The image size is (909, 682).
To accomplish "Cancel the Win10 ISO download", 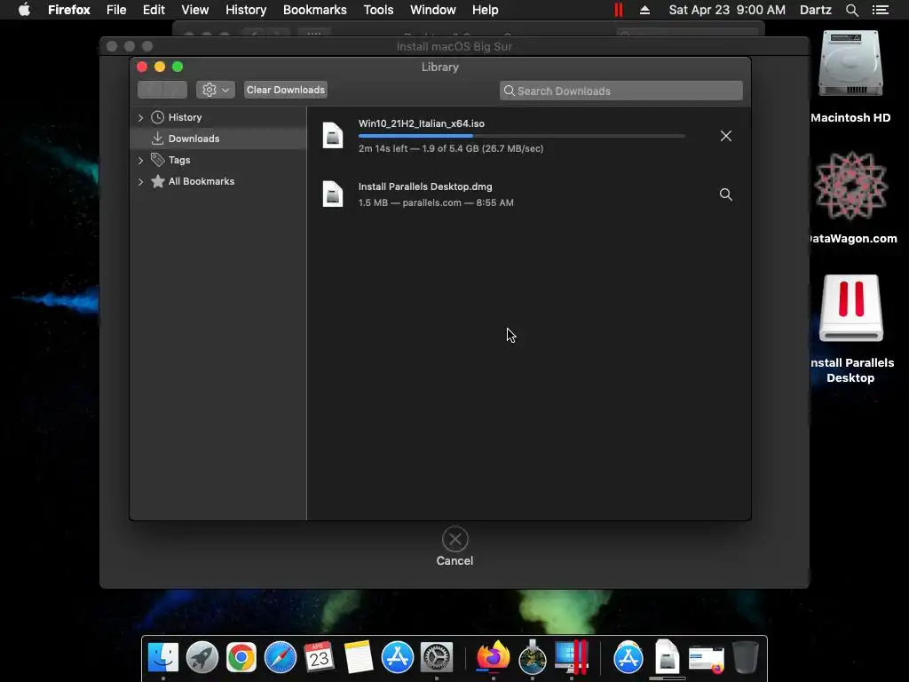I will 725,136.
